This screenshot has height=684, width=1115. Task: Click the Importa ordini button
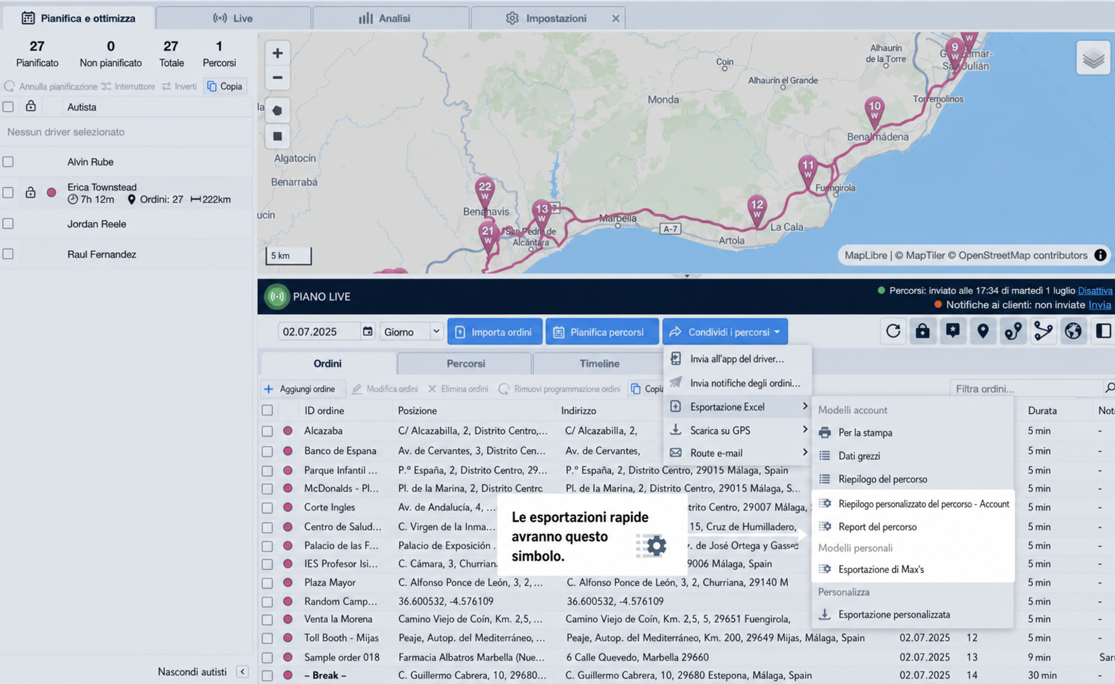[x=495, y=331]
